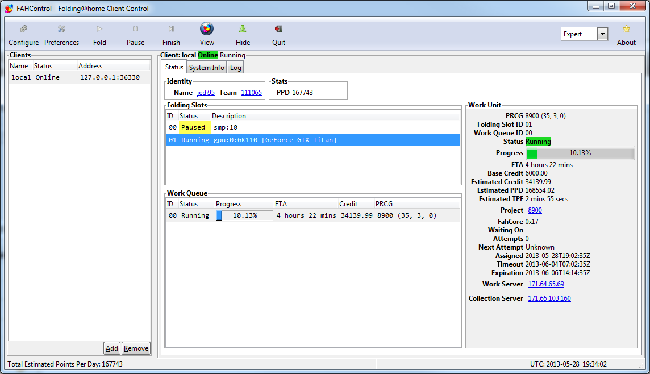Select the local client row
Screen dimensions: 650x374
[x=80, y=77]
